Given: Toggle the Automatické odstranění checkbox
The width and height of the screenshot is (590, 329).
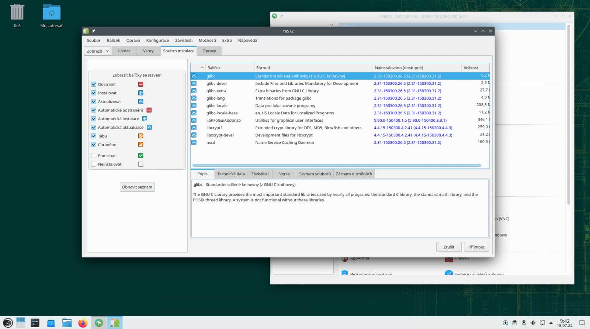Looking at the screenshot, I should point(94,110).
